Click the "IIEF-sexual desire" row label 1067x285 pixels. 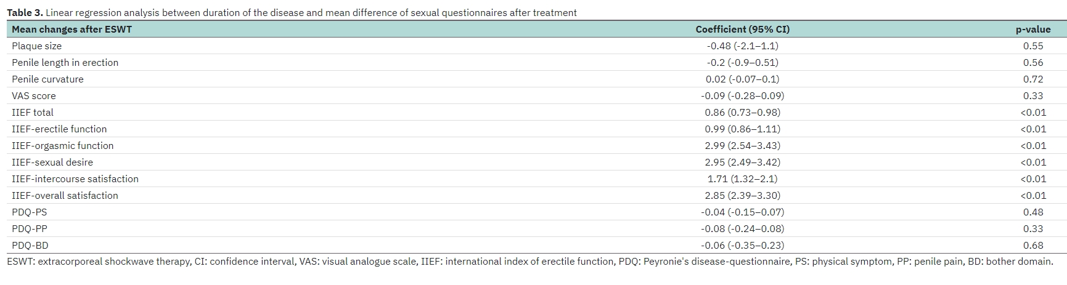point(52,163)
